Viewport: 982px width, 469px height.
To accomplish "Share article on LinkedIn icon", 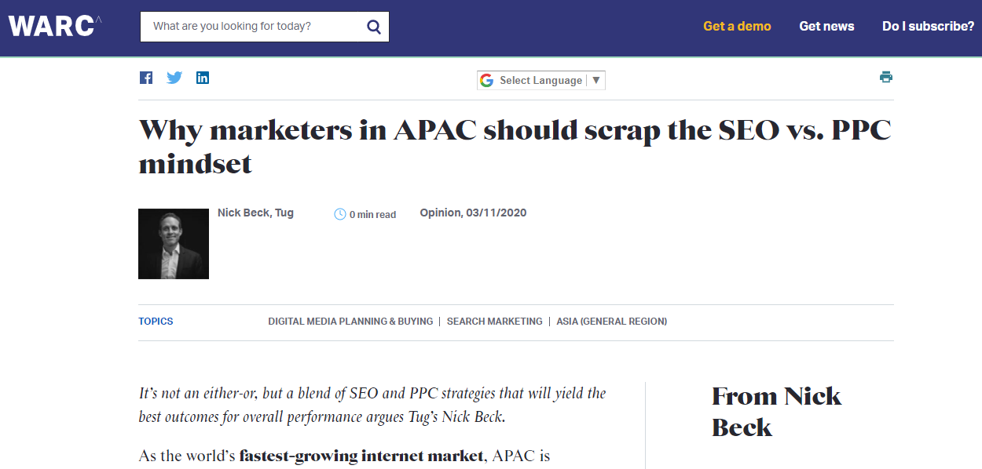I will (203, 78).
